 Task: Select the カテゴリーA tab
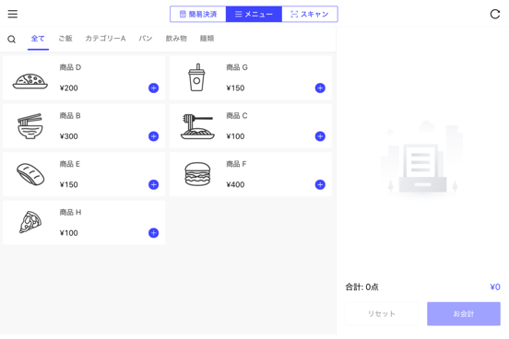click(x=105, y=39)
